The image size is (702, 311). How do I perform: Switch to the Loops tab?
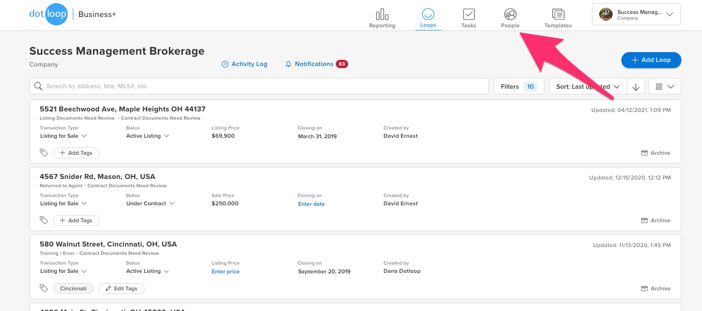click(x=428, y=18)
